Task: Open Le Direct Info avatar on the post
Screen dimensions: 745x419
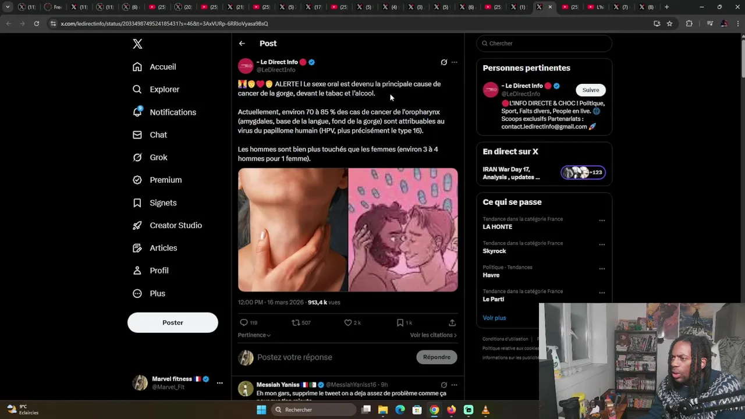Action: point(246,66)
